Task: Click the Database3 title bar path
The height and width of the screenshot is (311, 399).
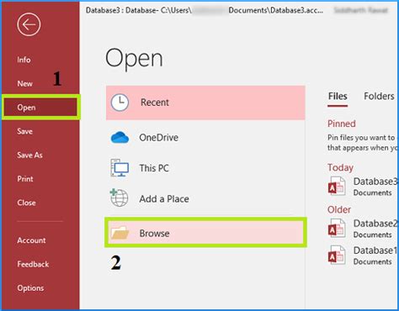Action: click(x=205, y=10)
